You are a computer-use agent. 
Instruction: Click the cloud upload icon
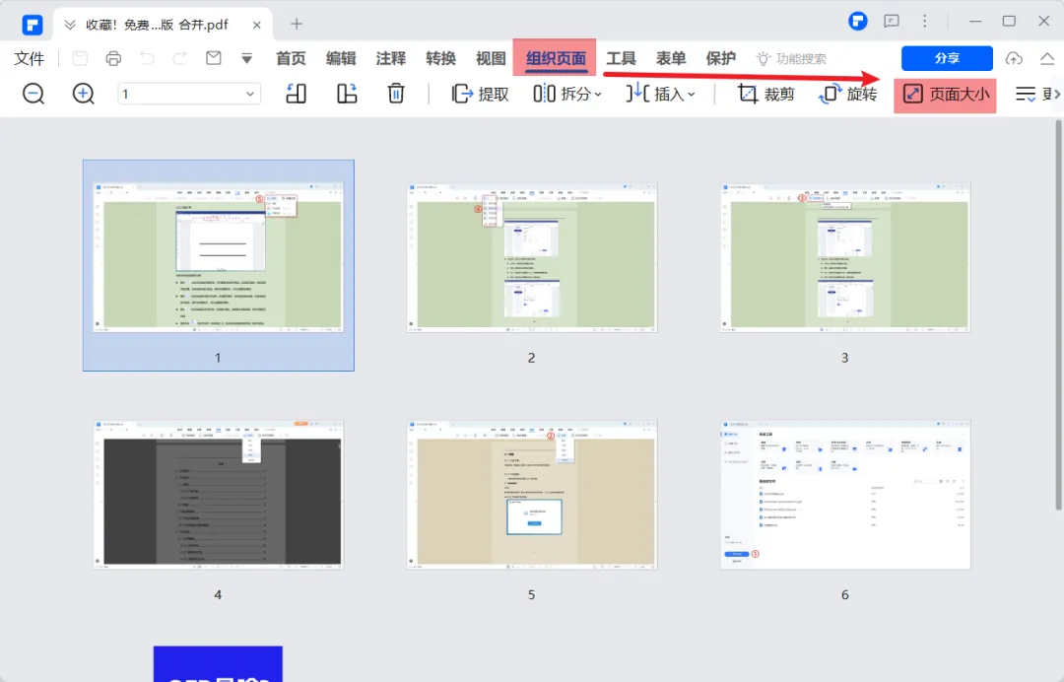click(1014, 58)
